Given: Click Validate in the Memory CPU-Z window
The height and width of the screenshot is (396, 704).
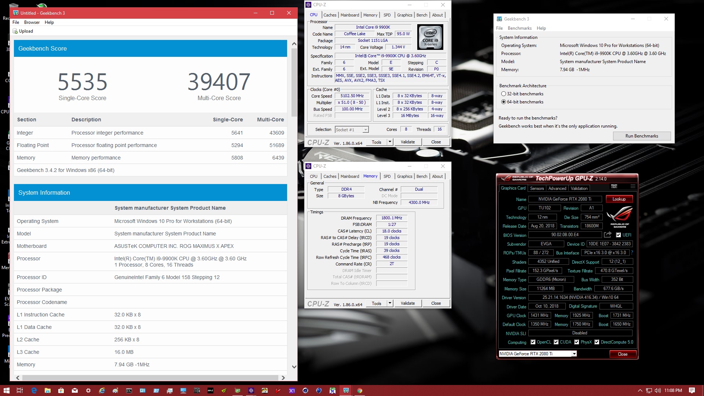Looking at the screenshot, I should (408, 303).
